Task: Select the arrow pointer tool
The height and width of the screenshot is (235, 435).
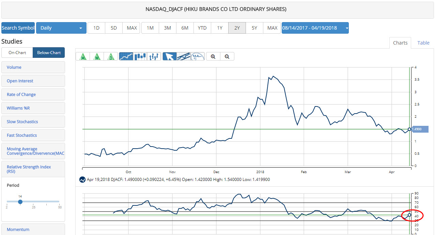Action: [169, 56]
